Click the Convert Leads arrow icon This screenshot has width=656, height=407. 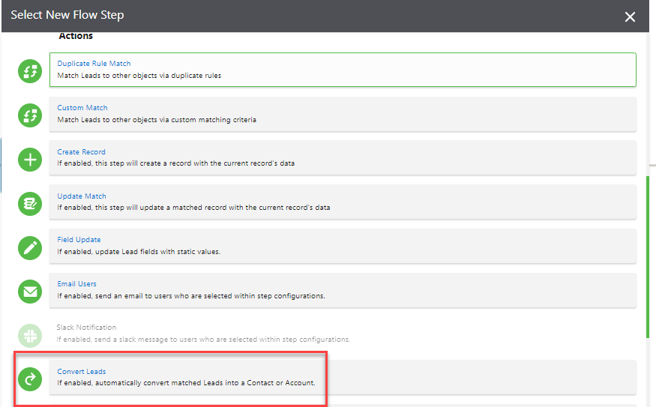click(30, 379)
